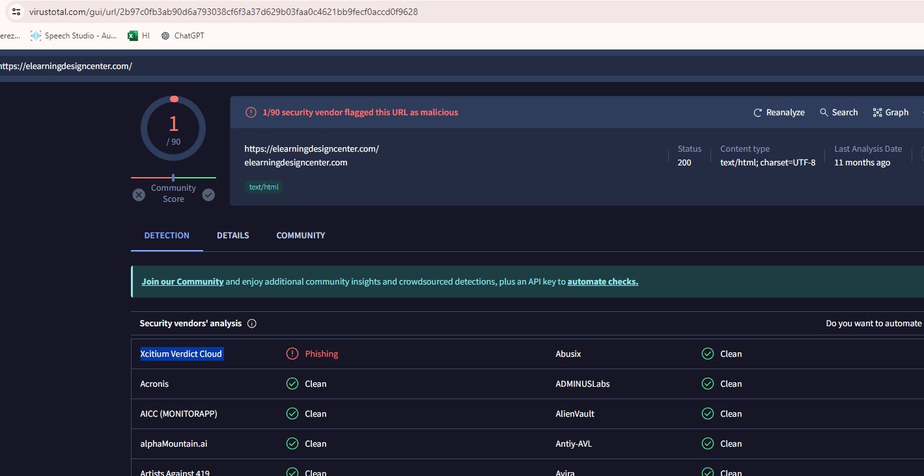
Task: Click the red alert icon in malicious banner
Action: [x=251, y=113]
